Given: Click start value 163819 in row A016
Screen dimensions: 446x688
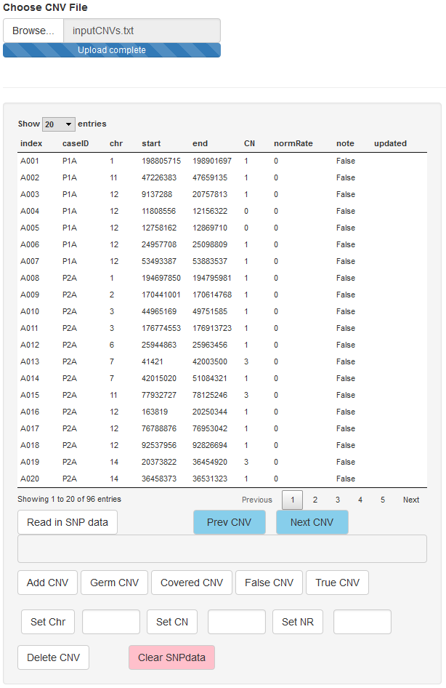Looking at the screenshot, I should [155, 412].
